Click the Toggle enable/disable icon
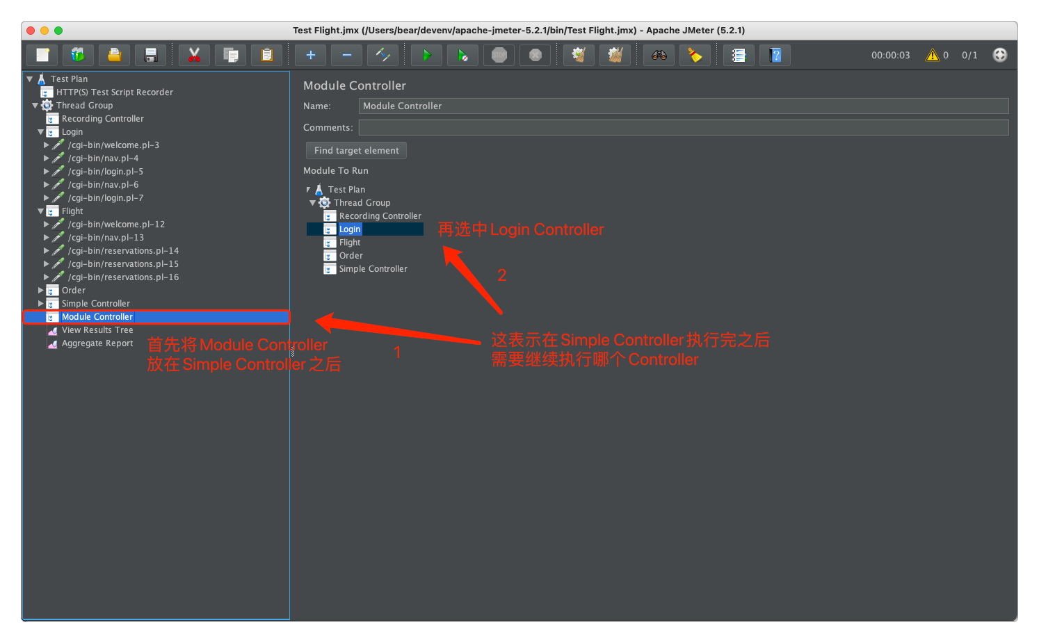This screenshot has height=643, width=1039. pos(383,55)
